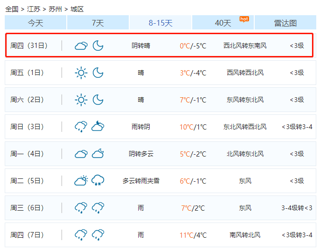The width and height of the screenshot is (321, 251).
Task: Click the 周日（3日）date label
Action: point(27,127)
